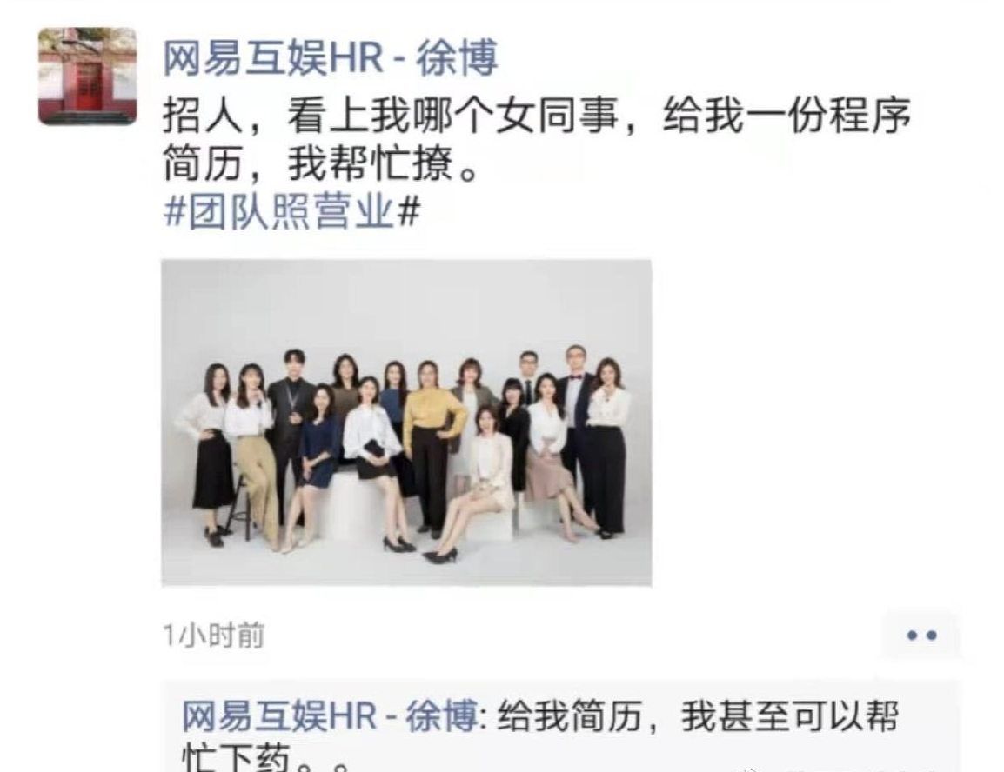Open commenter name 网易互娱HR - 徐博 in comments
The width and height of the screenshot is (1004, 772).
pyautogui.click(x=330, y=715)
